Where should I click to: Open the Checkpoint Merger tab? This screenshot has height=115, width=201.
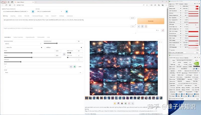37,16
